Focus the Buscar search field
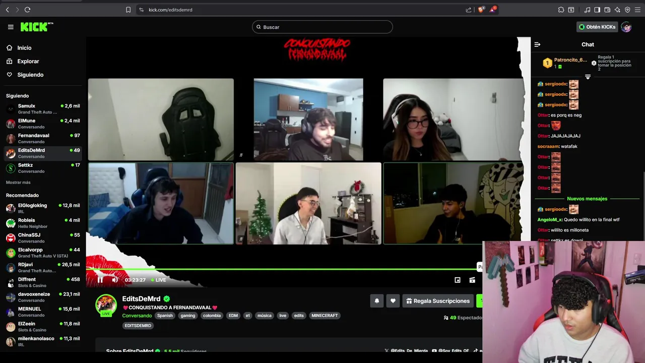Screen dimensions: 645x363 322,27
